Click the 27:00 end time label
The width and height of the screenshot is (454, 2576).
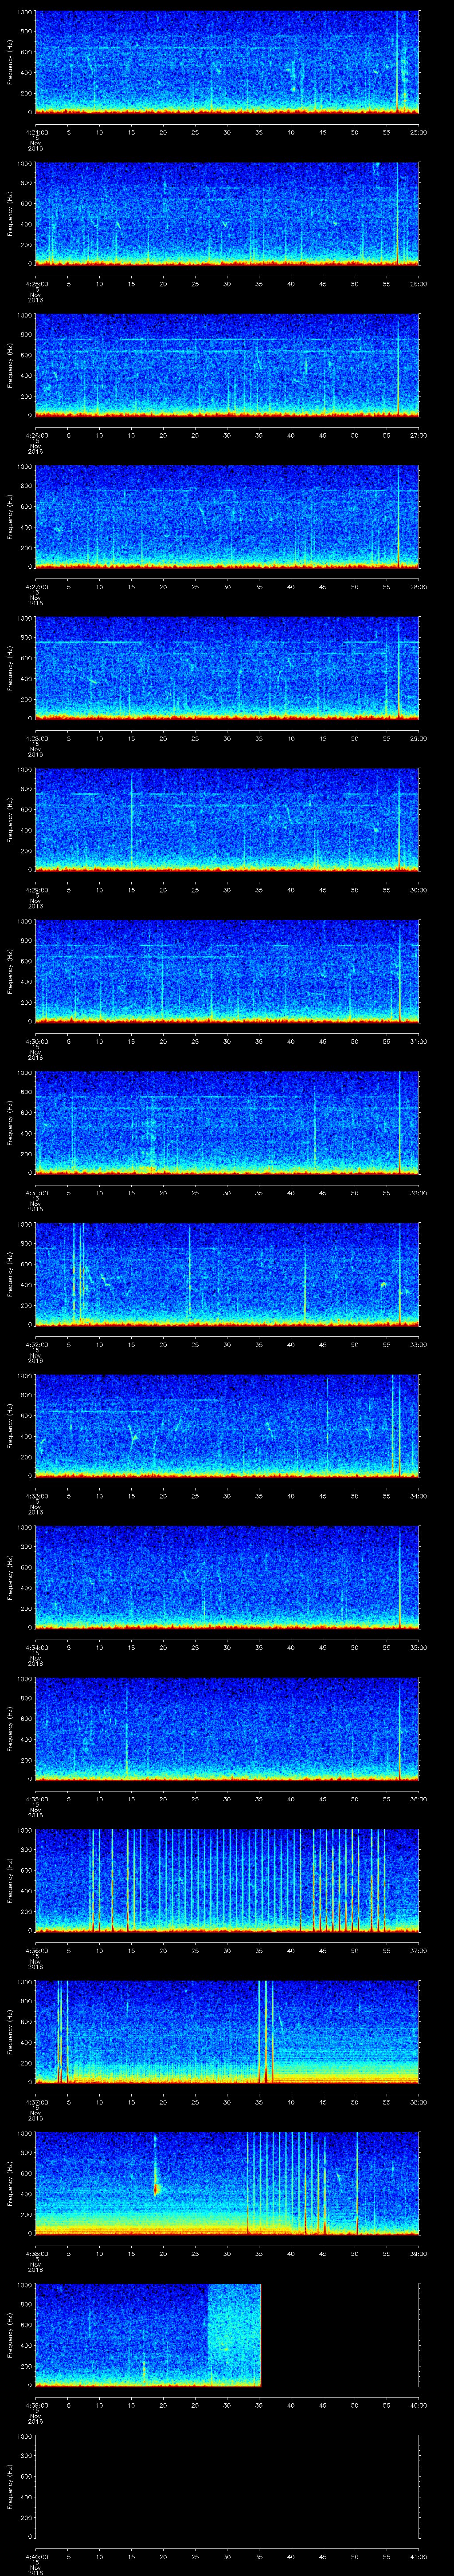coord(418,435)
